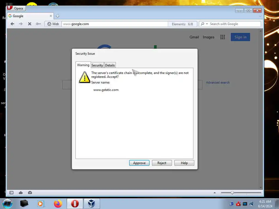
Task: Go forward with the forward arrow
Action: pyautogui.click(x=21, y=24)
